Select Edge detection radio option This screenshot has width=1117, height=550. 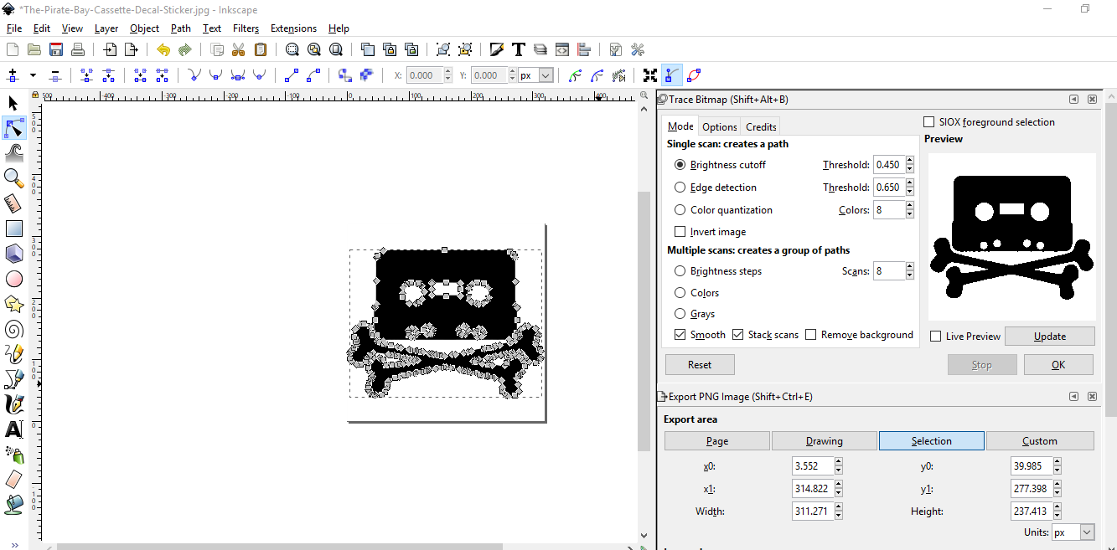680,188
